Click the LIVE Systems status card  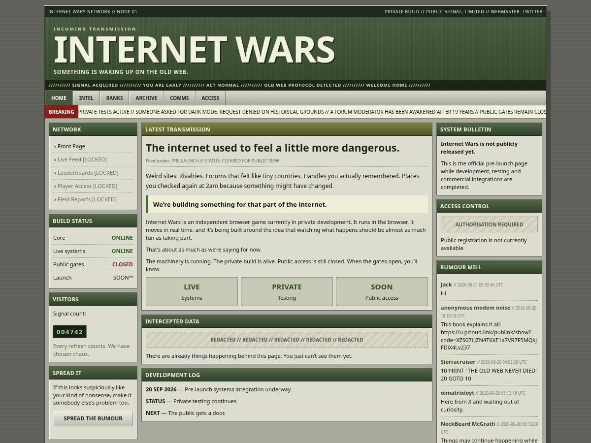pos(192,291)
